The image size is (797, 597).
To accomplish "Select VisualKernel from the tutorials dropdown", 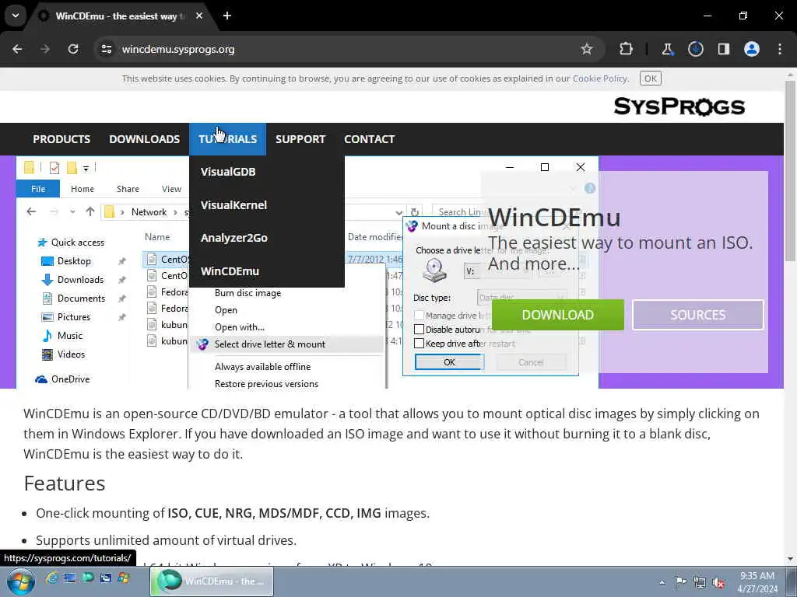I will (x=267, y=205).
